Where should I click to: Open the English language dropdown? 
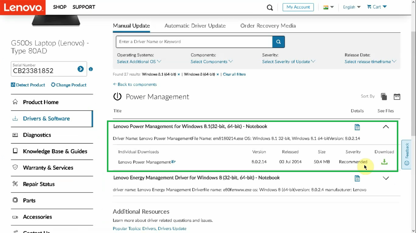(x=352, y=7)
